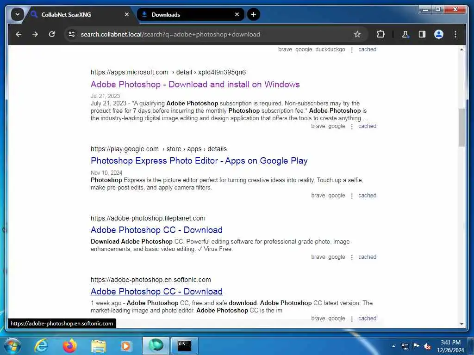Open the Windows Start menu
Screen dimensions: 474x355
pyautogui.click(x=12, y=346)
